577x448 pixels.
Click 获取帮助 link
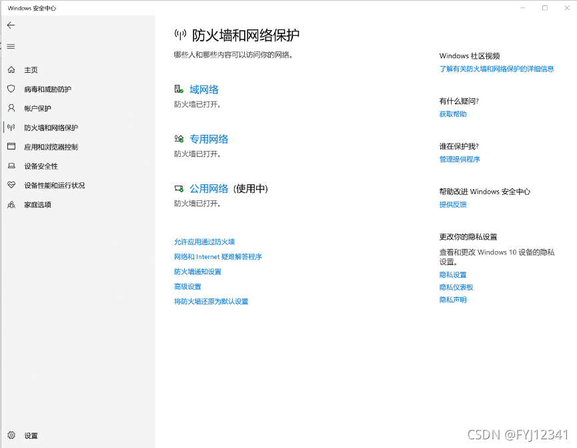click(453, 114)
